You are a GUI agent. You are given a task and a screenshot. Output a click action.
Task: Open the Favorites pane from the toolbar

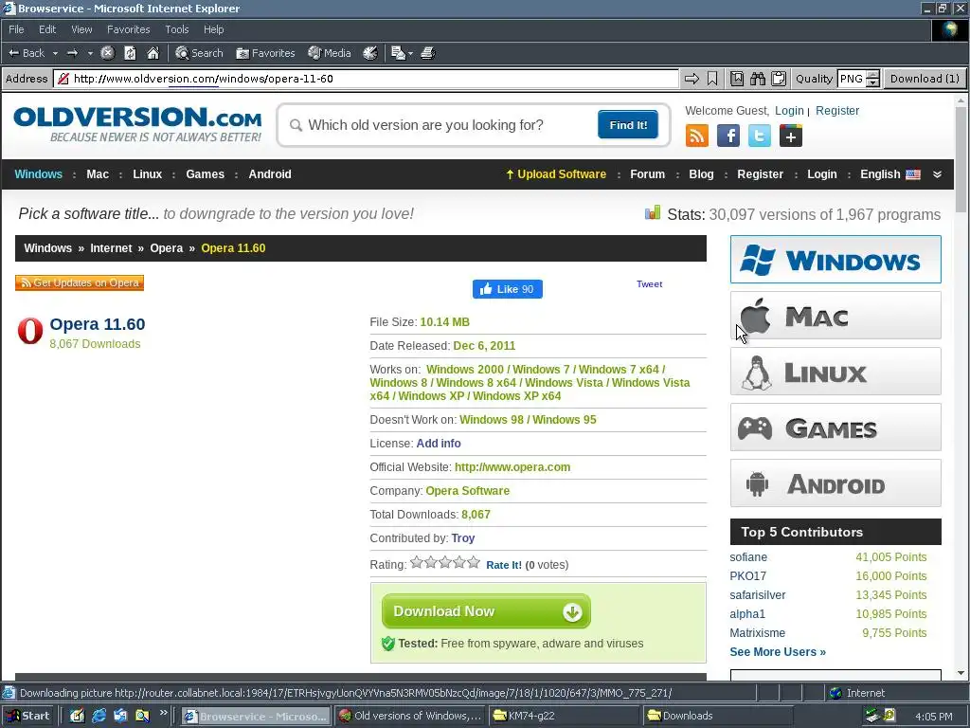tap(265, 53)
